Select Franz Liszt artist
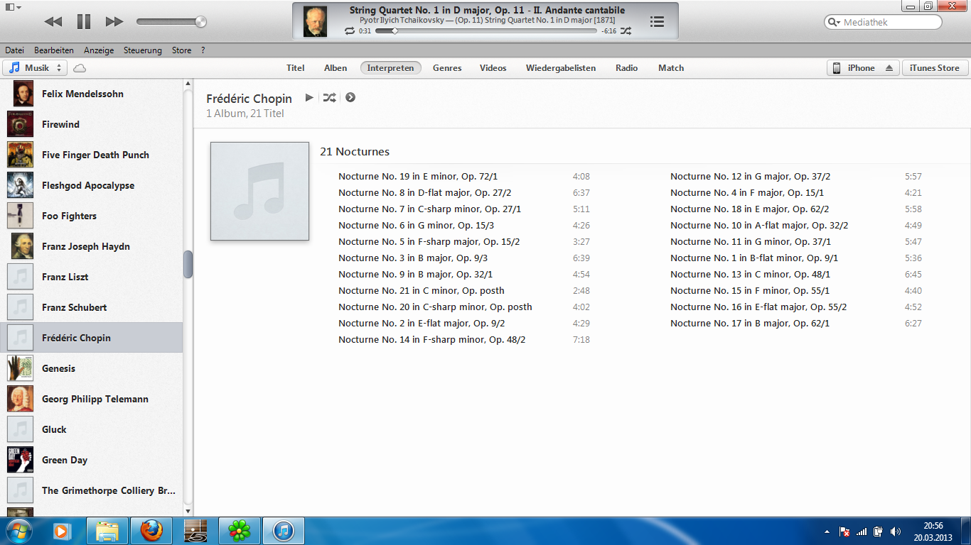Screen dimensions: 971x545 pyautogui.click(x=91, y=277)
